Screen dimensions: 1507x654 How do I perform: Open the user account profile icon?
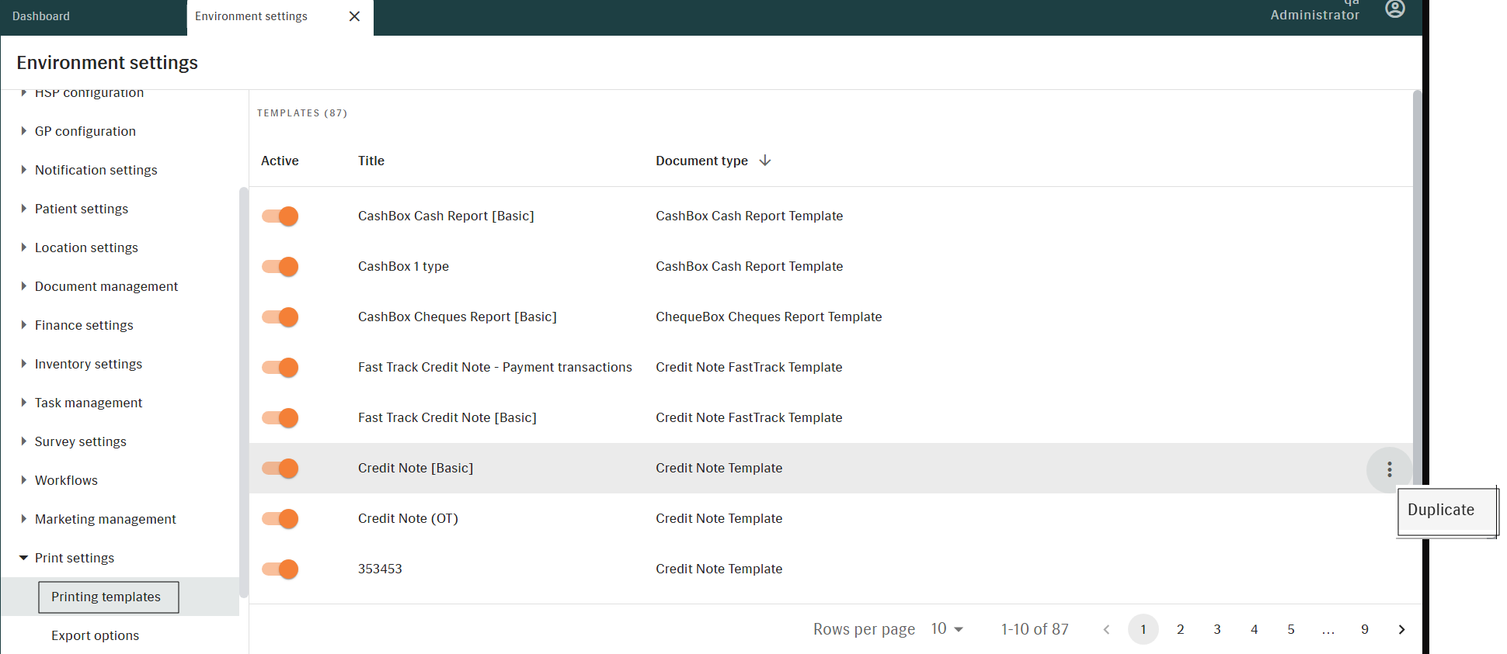tap(1395, 9)
